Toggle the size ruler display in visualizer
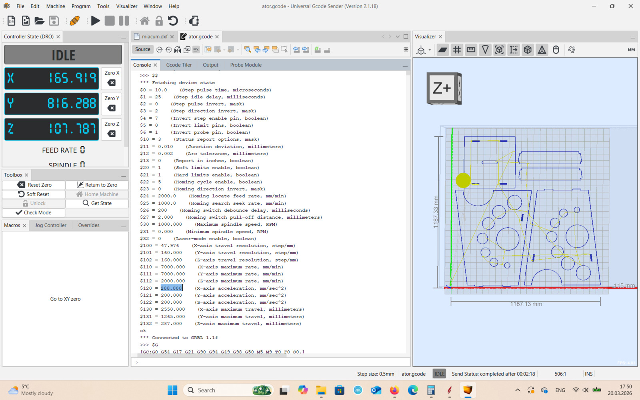This screenshot has height=400, width=640. [471, 50]
